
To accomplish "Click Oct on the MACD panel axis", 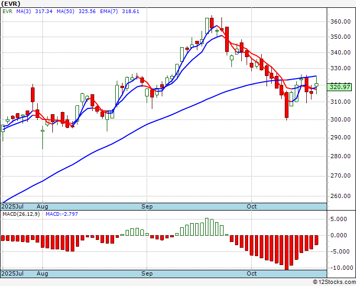I will tap(252, 273).
